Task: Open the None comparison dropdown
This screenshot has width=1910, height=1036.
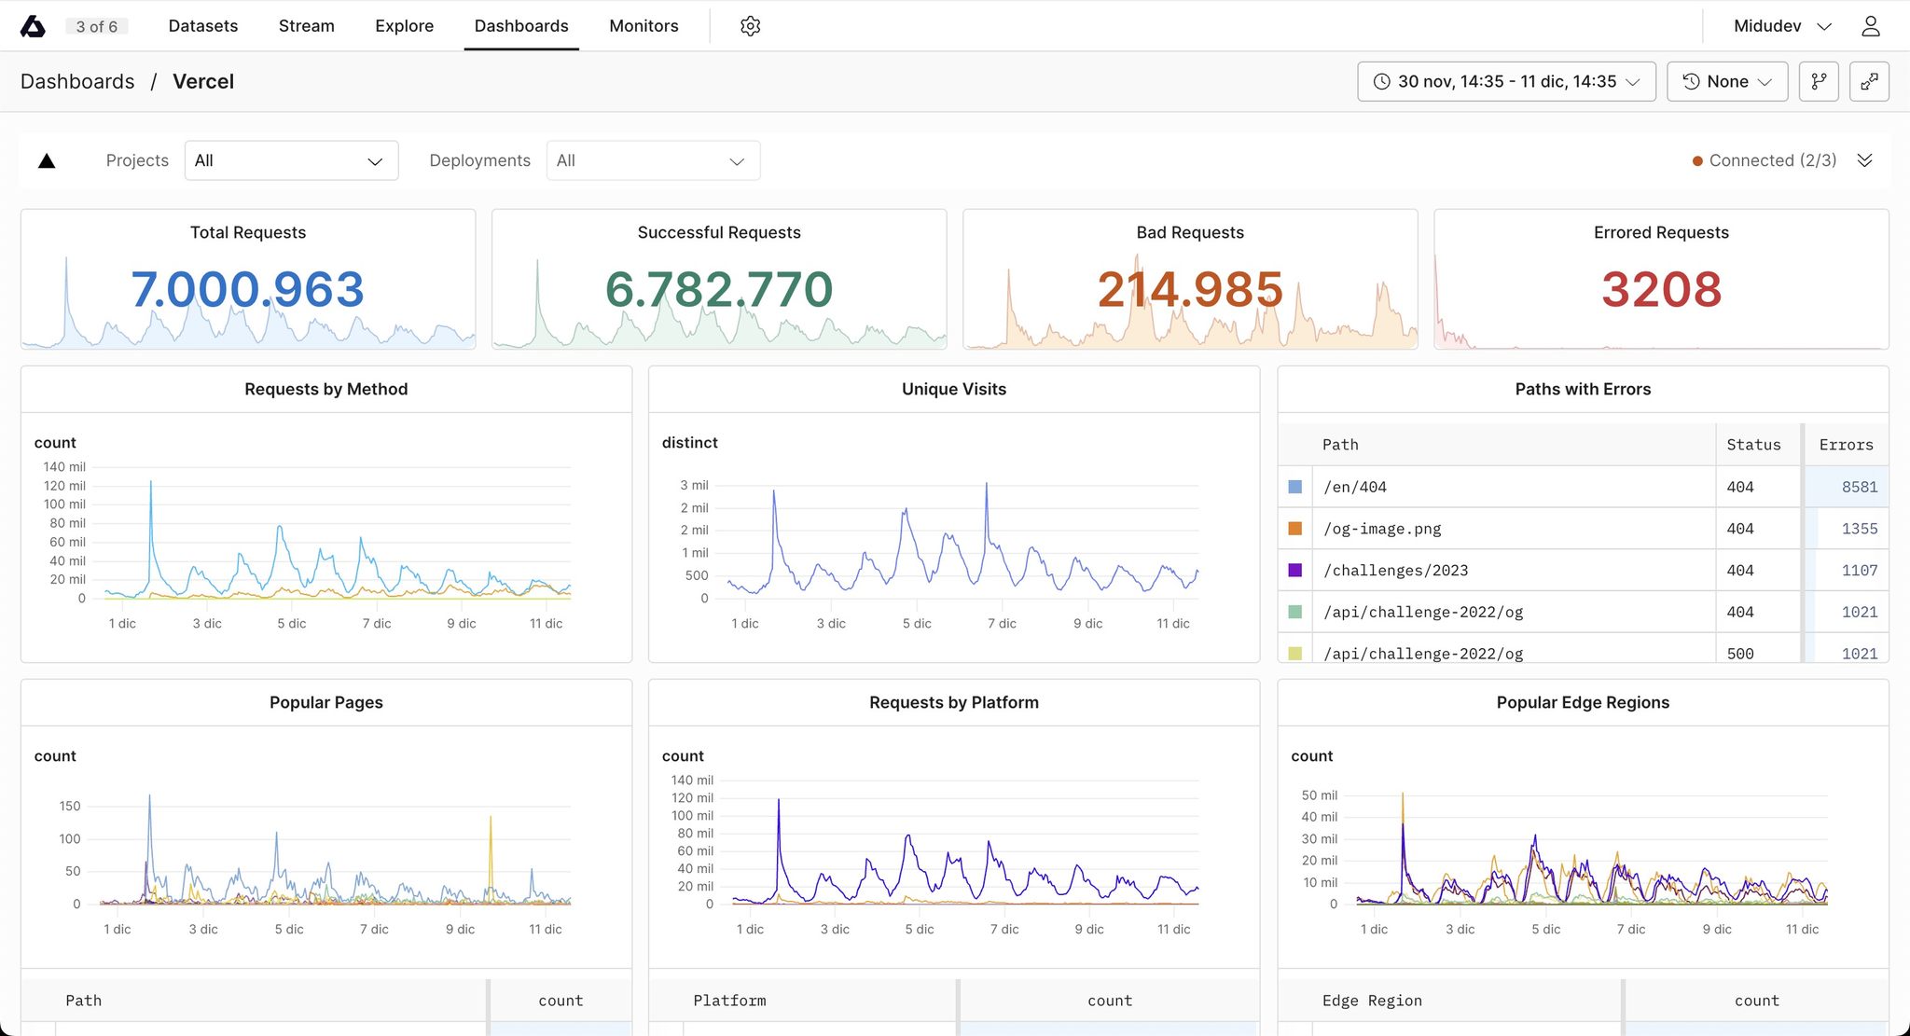Action: pyautogui.click(x=1726, y=81)
